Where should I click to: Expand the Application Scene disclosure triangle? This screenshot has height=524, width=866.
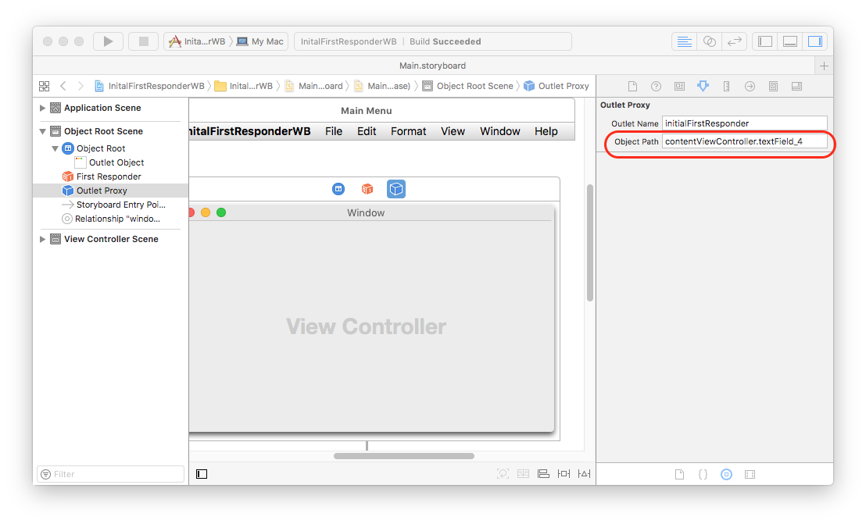point(43,108)
